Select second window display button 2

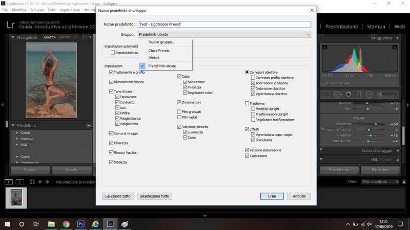[x=19, y=182]
